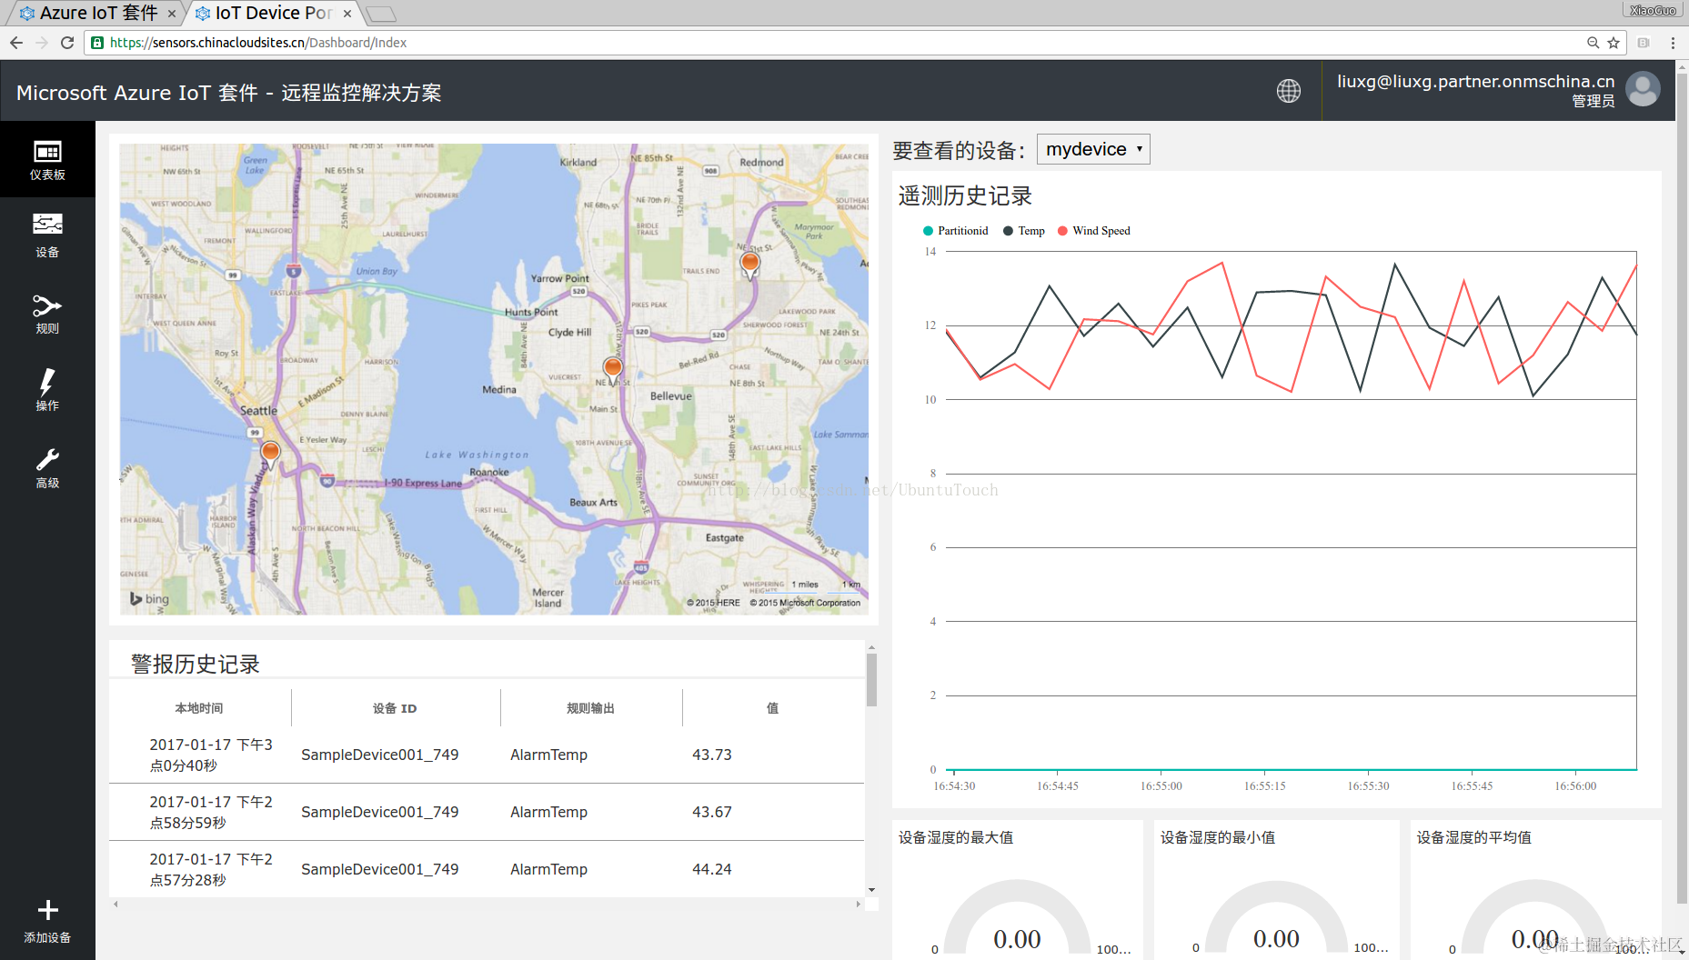Click the Microsoft Azure IoT 套件 title
1689x960 pixels.
point(228,93)
